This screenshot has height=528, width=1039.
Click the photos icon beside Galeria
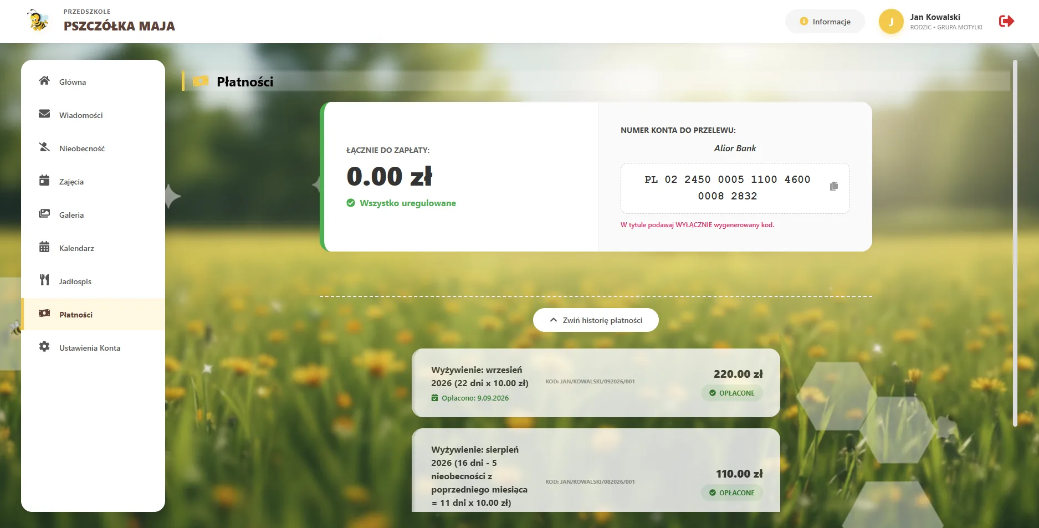(x=44, y=214)
